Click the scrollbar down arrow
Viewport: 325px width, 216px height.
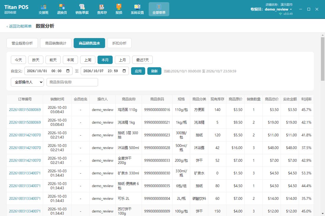tap(323, 214)
